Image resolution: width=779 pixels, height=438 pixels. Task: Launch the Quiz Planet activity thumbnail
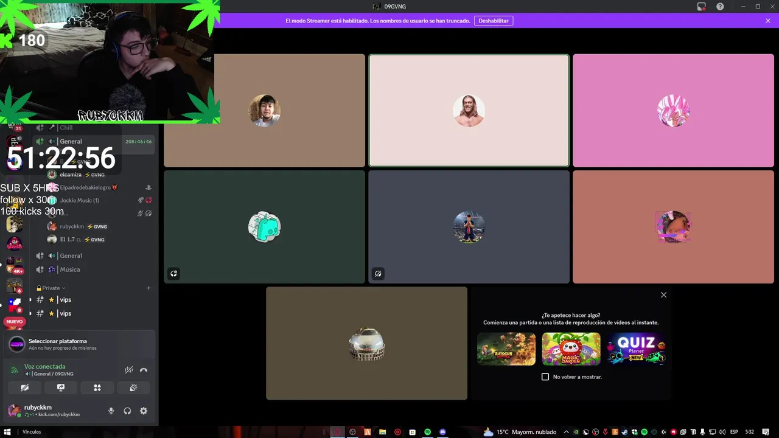pyautogui.click(x=636, y=349)
